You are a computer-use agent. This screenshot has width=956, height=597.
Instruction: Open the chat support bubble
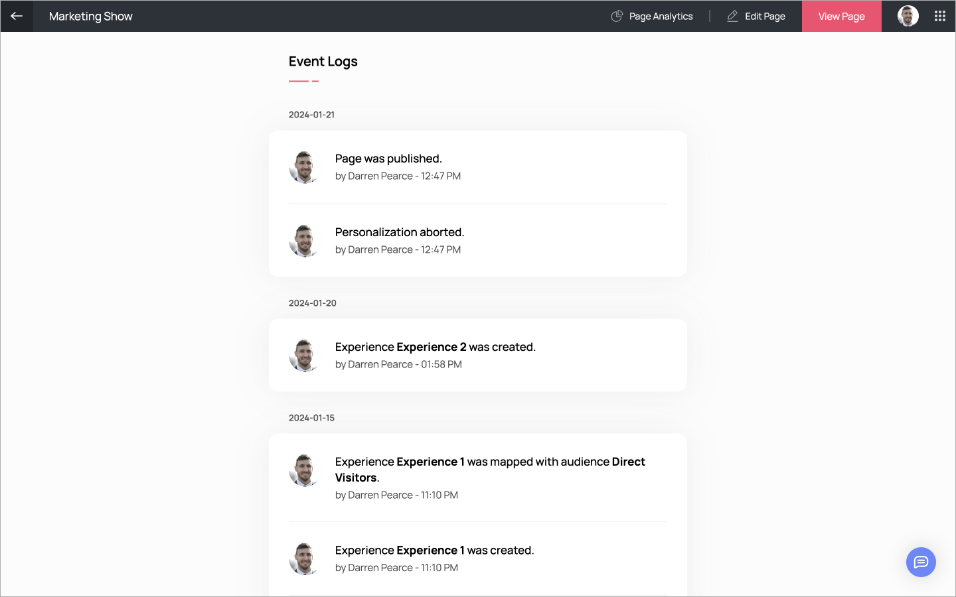[921, 563]
